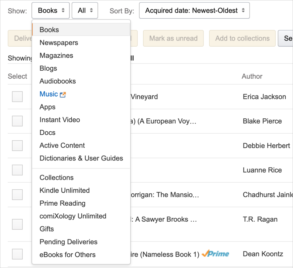293x268 pixels.
Task: Open the A European Voy… title
Action: point(163,121)
